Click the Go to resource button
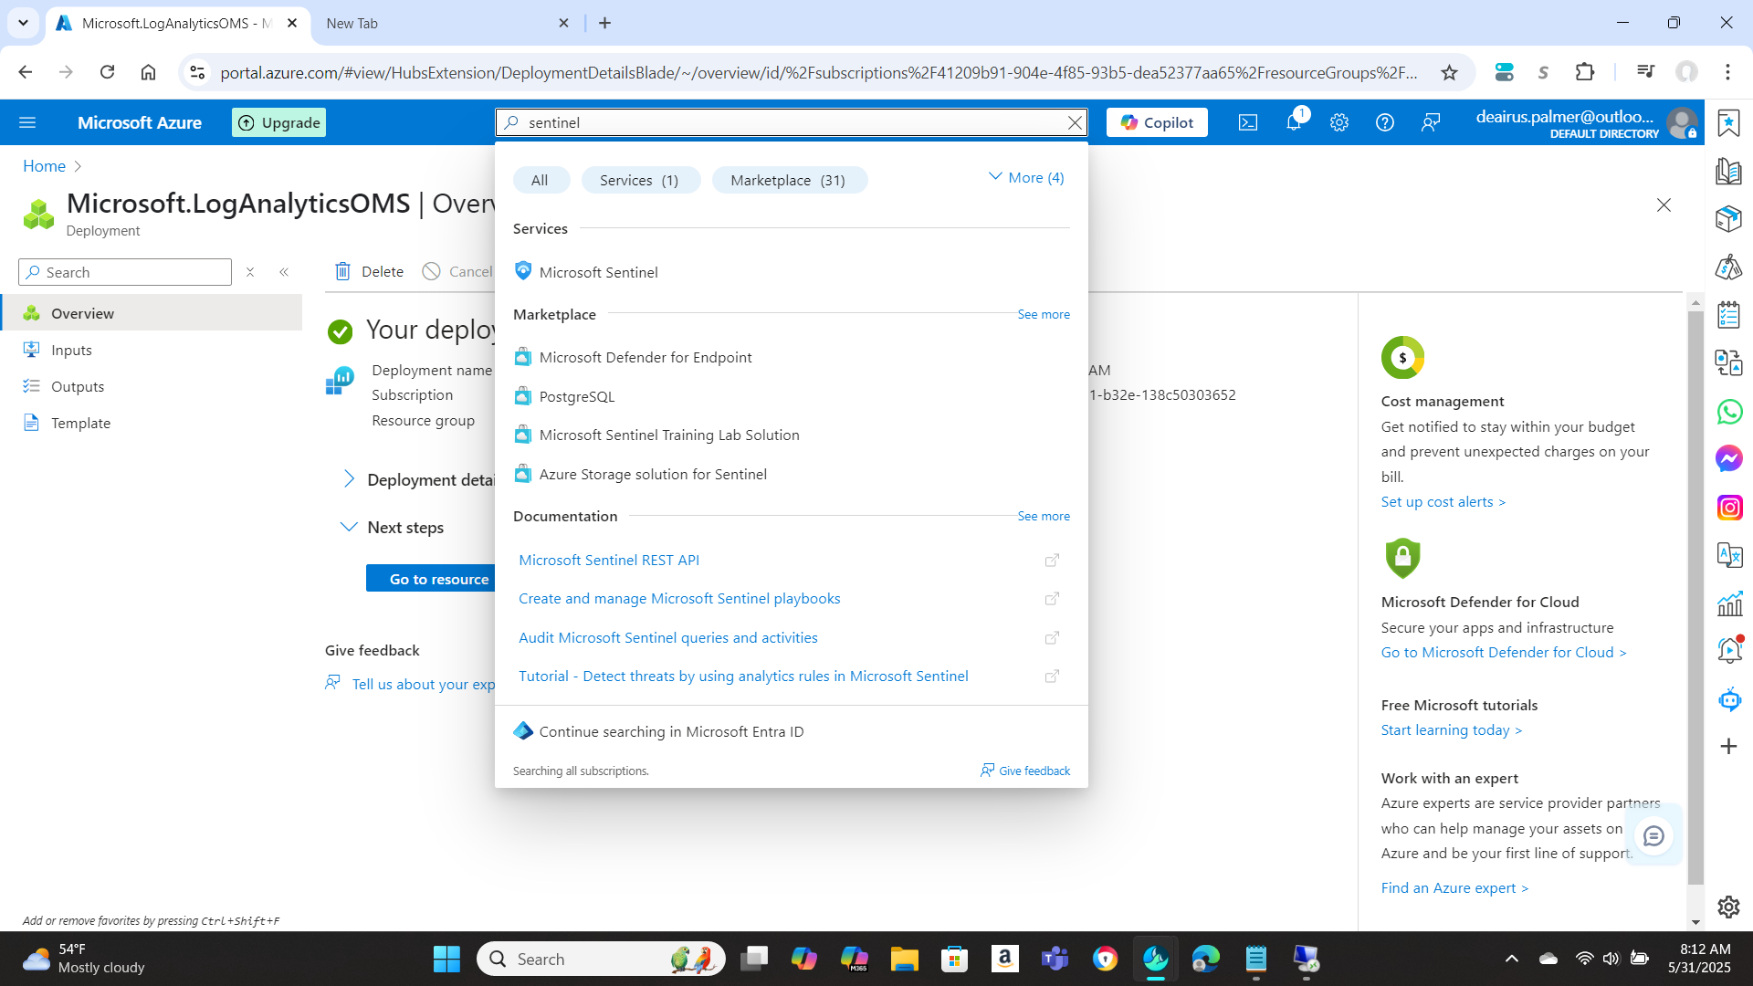 [438, 579]
